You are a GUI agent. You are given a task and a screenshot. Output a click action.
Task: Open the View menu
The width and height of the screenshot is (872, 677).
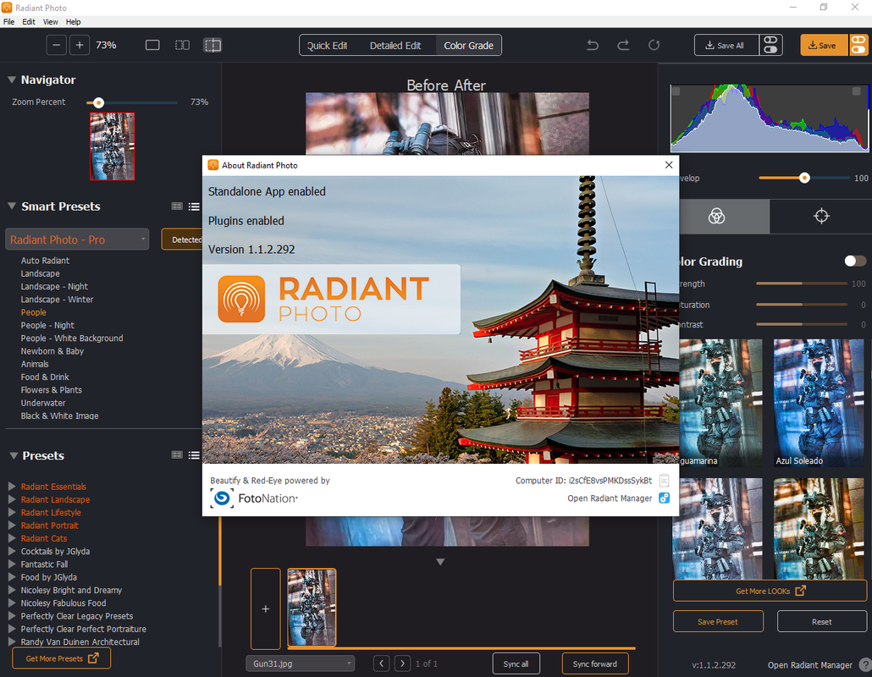coord(51,22)
